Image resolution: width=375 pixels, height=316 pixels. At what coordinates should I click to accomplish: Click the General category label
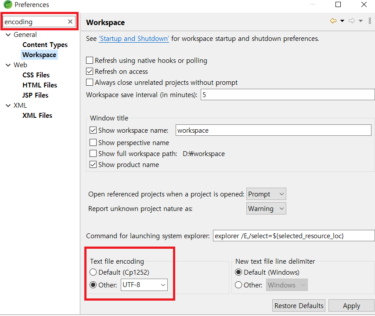25,35
